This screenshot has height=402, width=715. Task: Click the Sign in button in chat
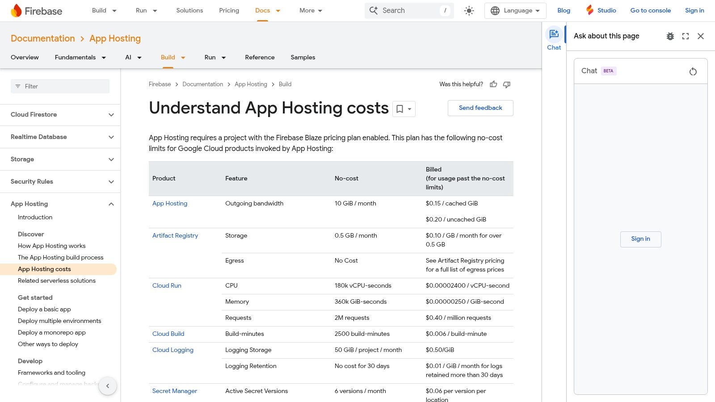640,239
